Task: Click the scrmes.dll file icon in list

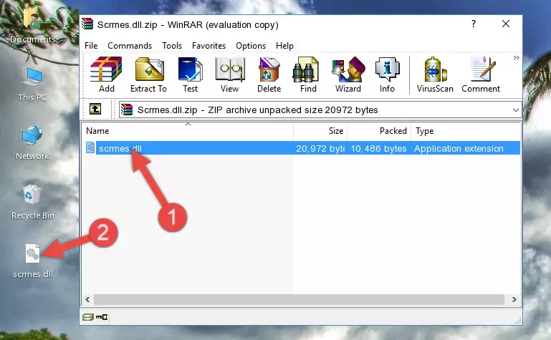Action: click(90, 147)
